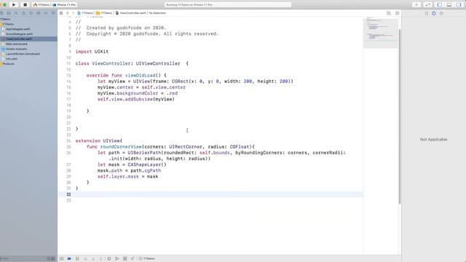Click "roundCornerView" function name in code
Viewport: 466px width, 262px height.
(121, 147)
